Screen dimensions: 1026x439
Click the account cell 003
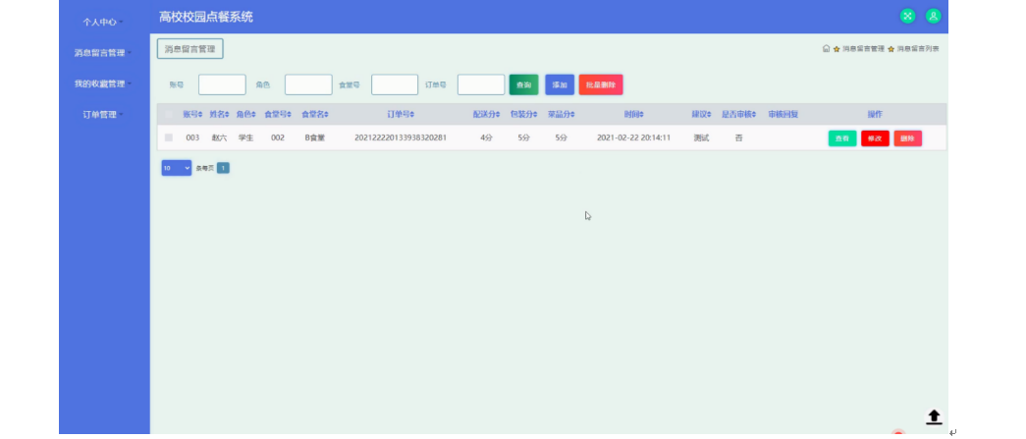point(192,138)
